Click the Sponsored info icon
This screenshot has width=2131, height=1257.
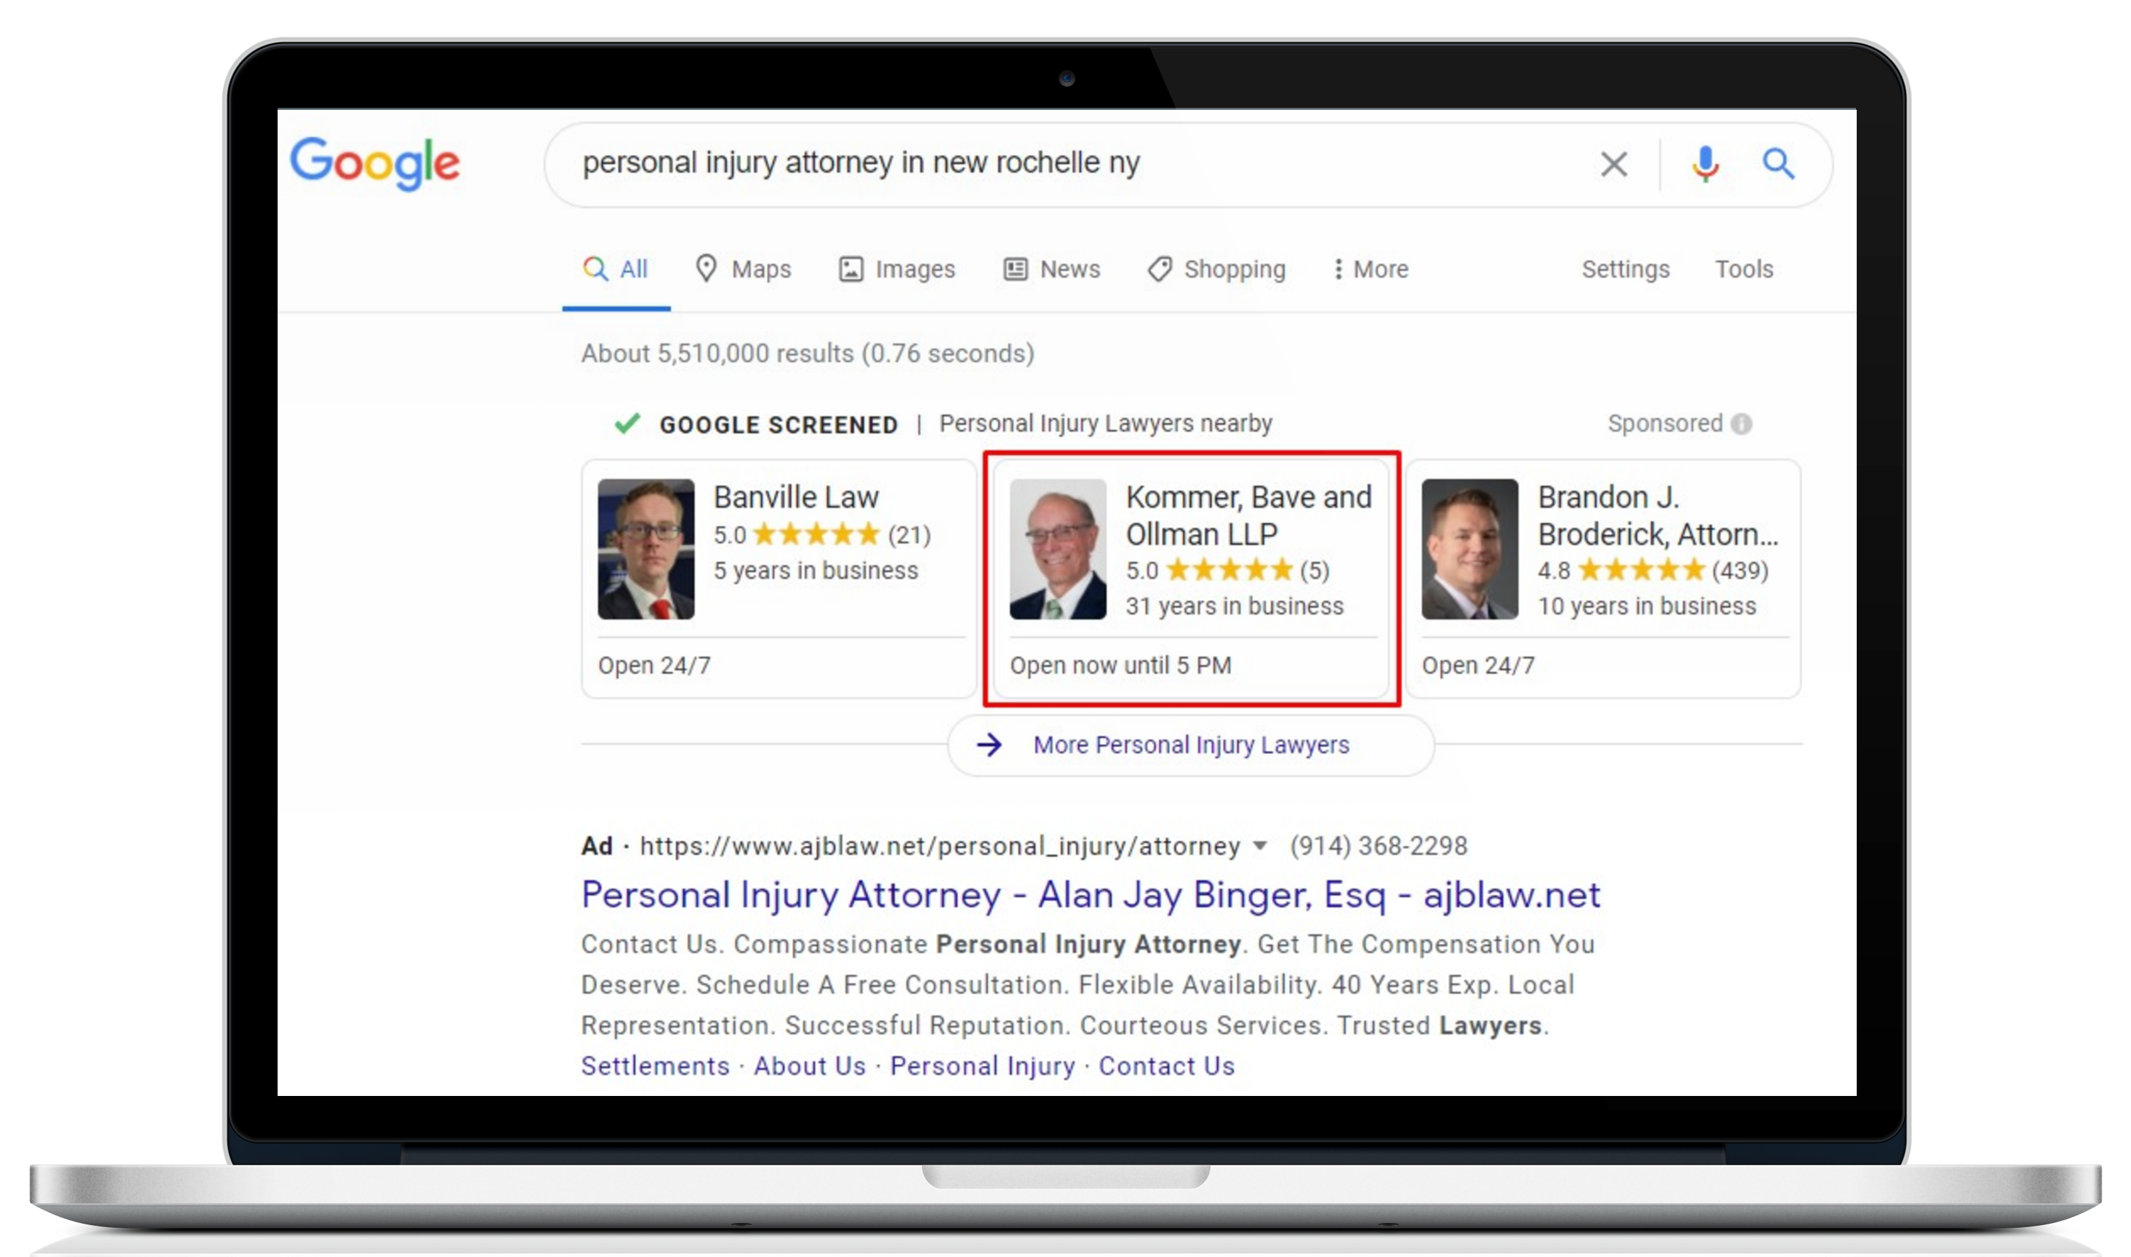coord(1742,423)
